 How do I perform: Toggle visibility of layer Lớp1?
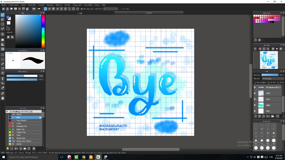tap(255, 111)
